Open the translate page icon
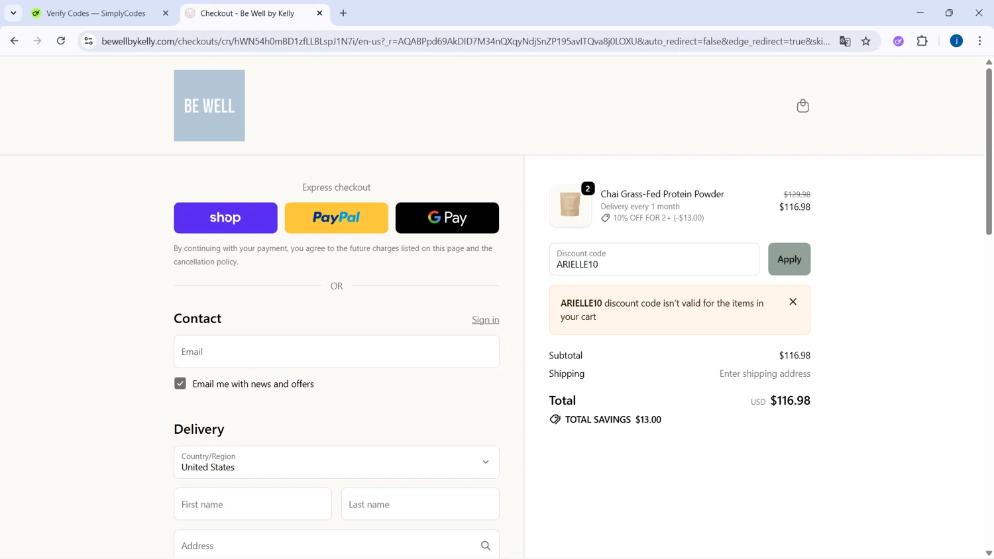Screen dimensions: 994x559 845,41
